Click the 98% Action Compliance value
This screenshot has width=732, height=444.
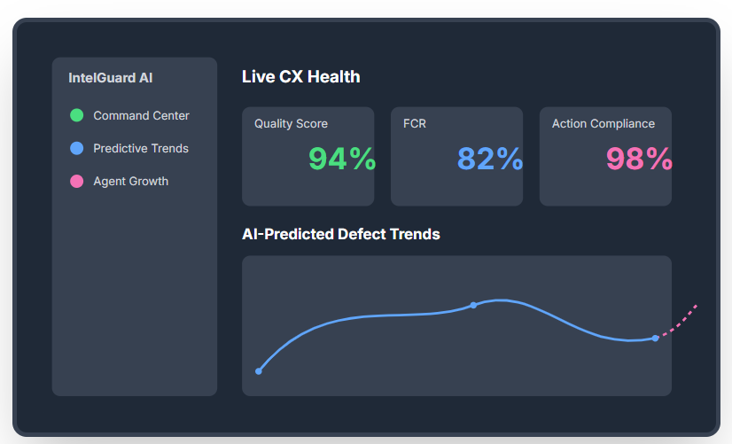[x=639, y=159]
